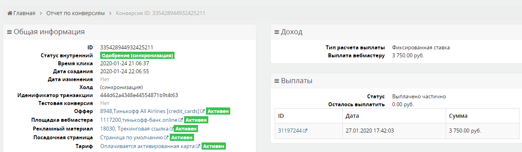The width and height of the screenshot is (522, 152).
Task: Click the list icon of Общая информация panel
Action: [x=10, y=32]
